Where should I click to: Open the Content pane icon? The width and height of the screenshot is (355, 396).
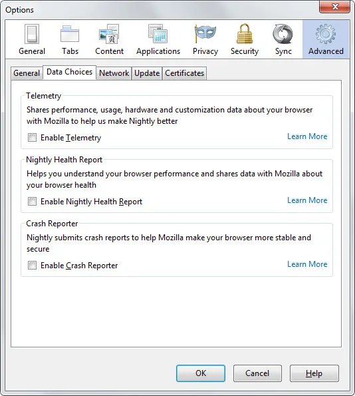[x=109, y=34]
